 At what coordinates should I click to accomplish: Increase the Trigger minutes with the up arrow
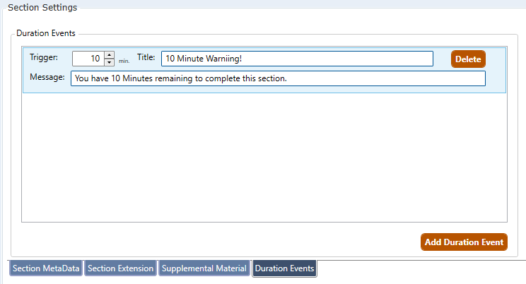pyautogui.click(x=109, y=55)
